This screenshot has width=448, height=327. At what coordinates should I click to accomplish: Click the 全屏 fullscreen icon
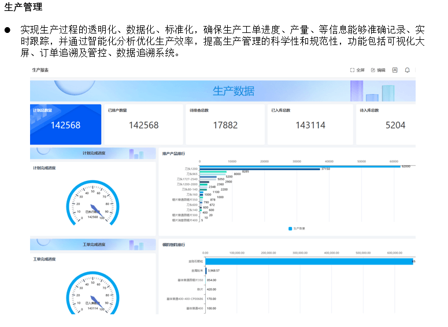[352, 70]
